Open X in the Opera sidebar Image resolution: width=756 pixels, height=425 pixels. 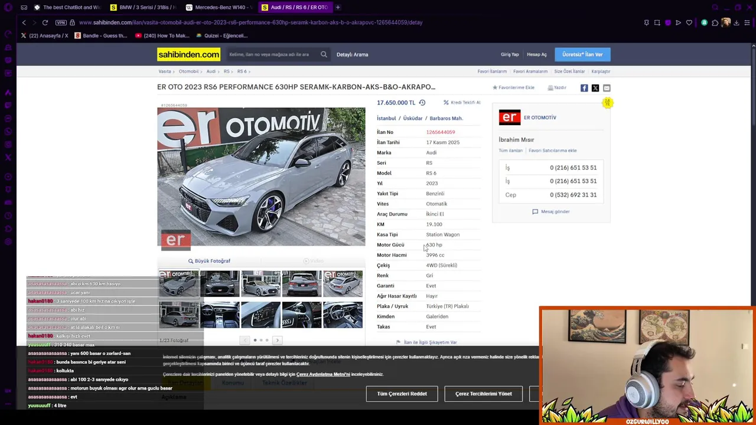pos(8,157)
